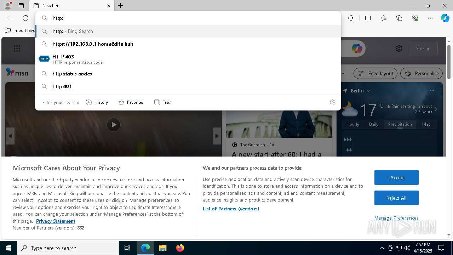The image size is (453, 255).
Task: Select 'https://192.168.0.1 home&life hub' suggestion
Action: 188,44
